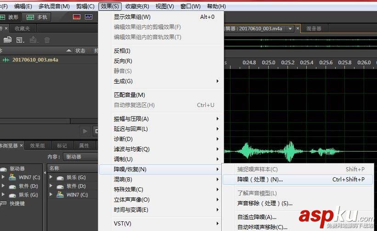377x231 pixels.
Task: Expand the 生成(G) submenu
Action: 161,81
